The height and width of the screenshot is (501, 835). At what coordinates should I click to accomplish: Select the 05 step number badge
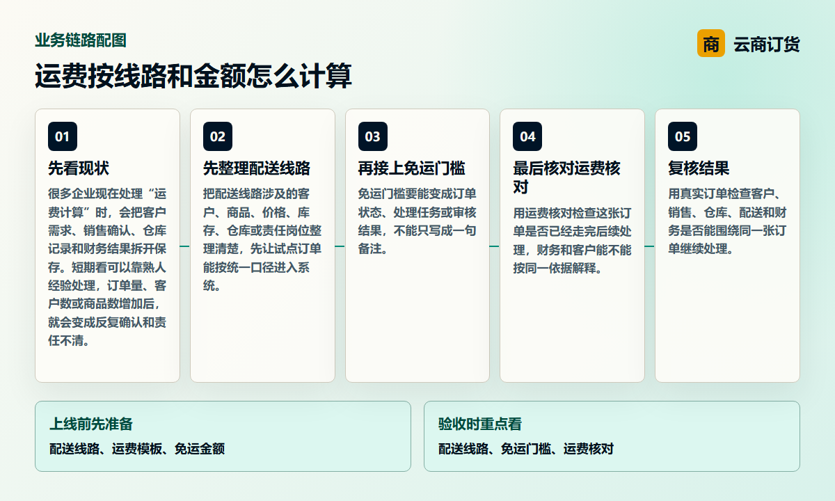[683, 136]
